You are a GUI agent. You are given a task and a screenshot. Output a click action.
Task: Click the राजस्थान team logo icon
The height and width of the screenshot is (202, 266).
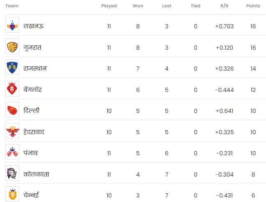coord(12,68)
